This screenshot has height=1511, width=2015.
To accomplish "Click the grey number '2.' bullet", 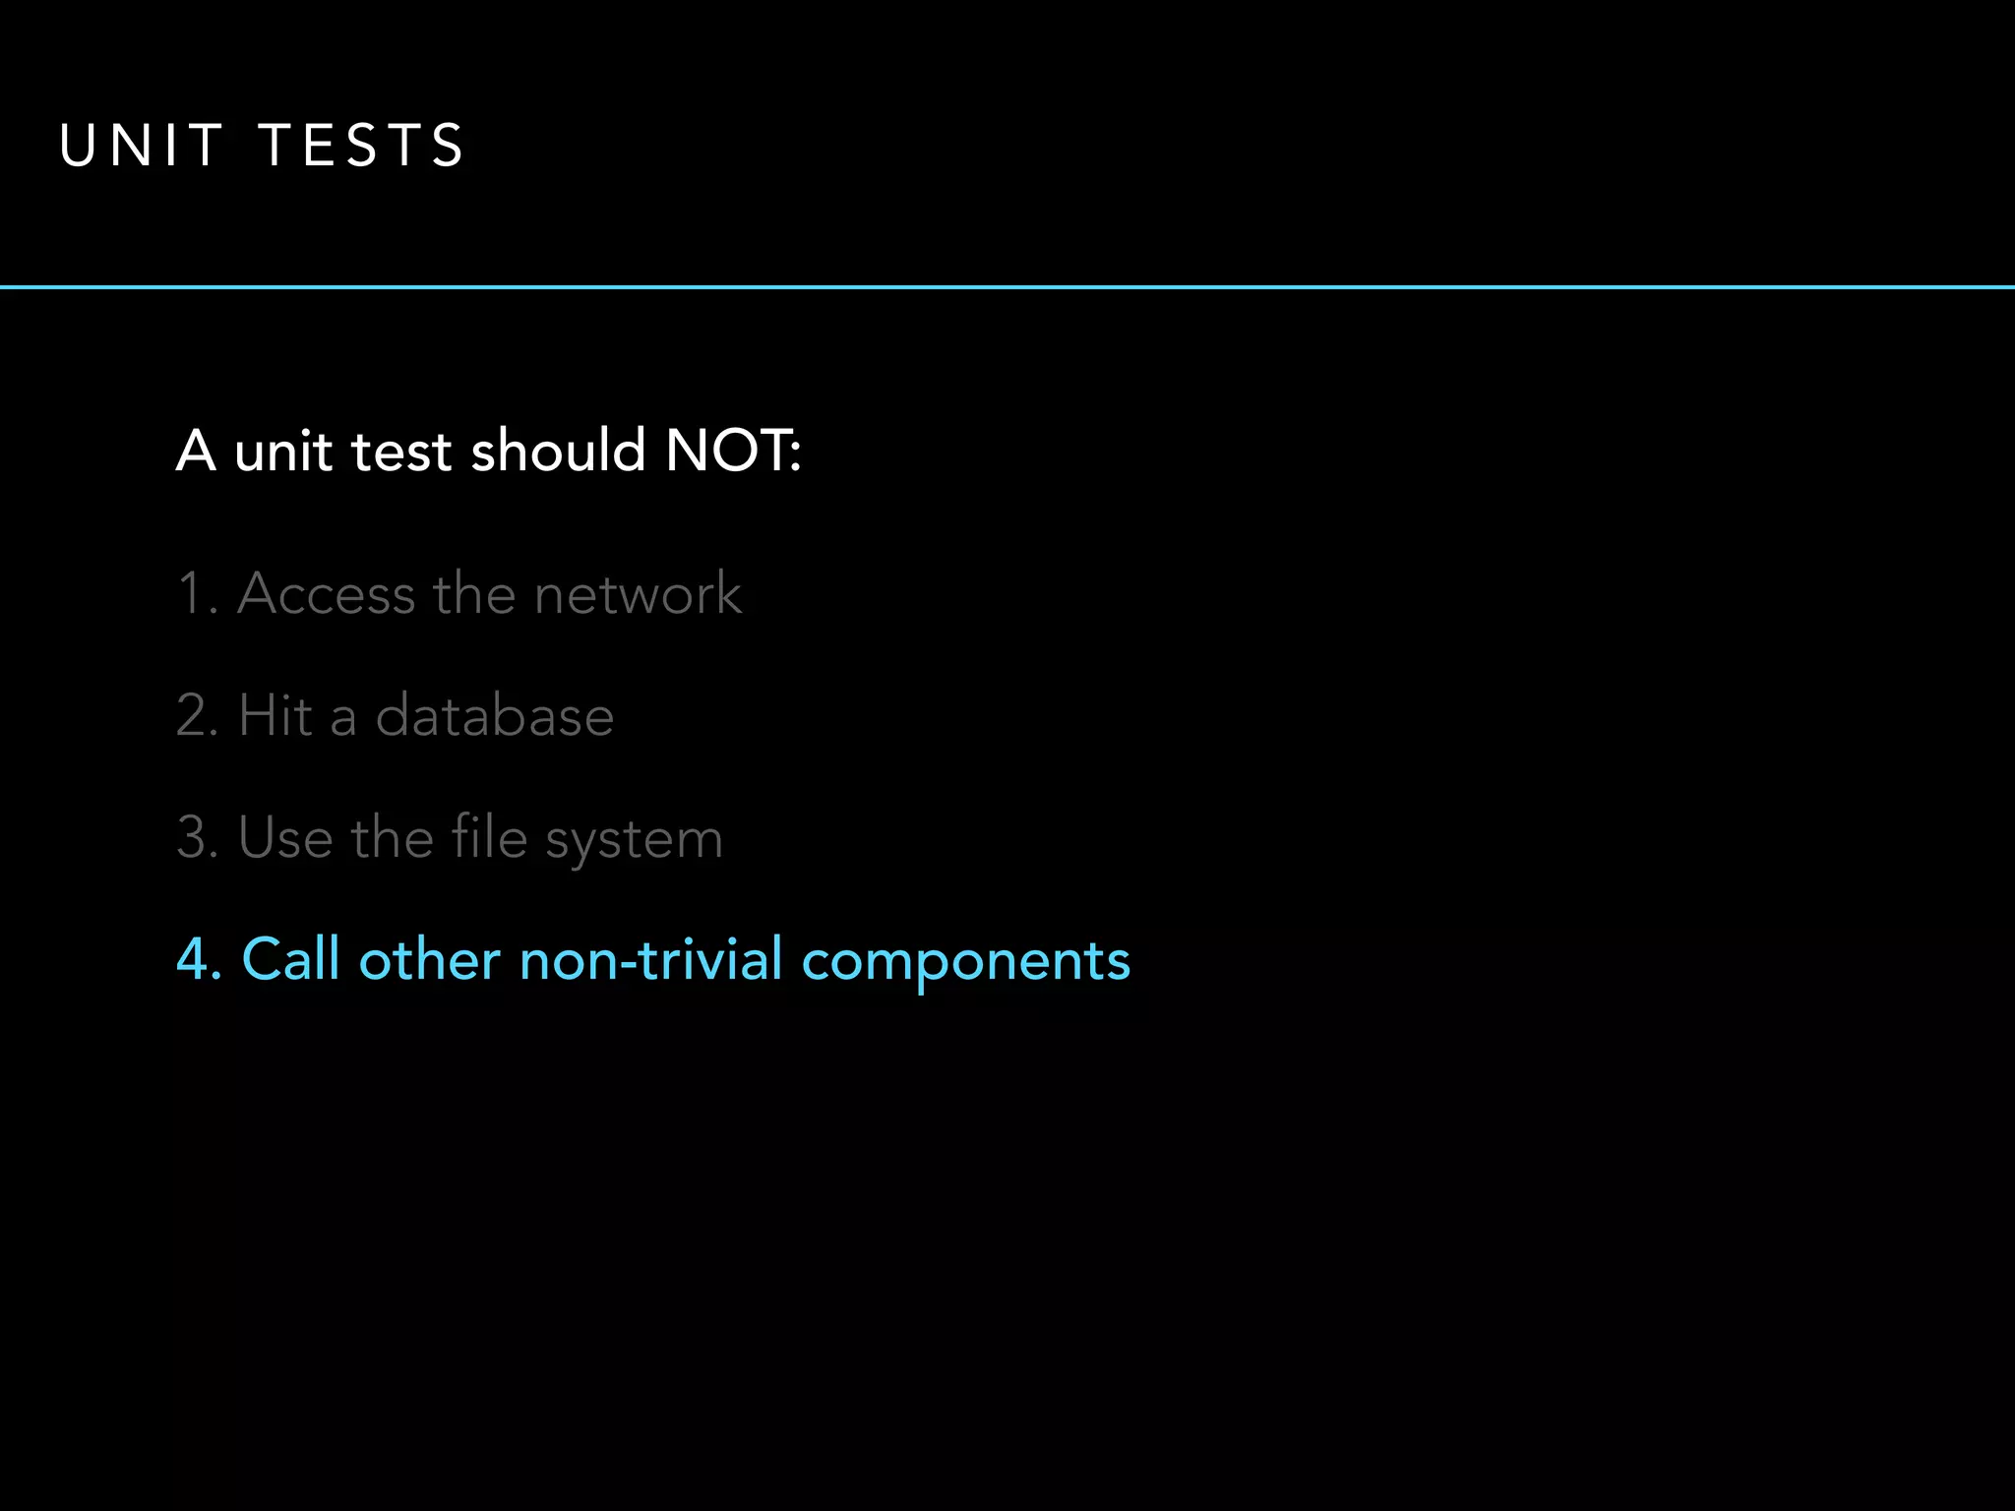I will 198,714.
